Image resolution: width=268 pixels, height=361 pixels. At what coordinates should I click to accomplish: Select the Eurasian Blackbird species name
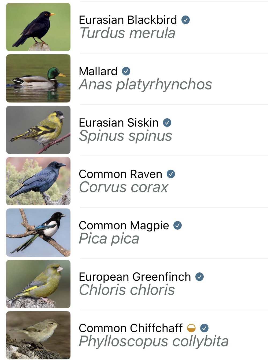click(x=128, y=20)
